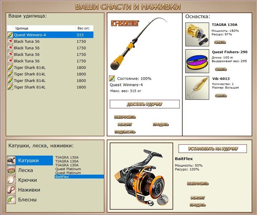Switch to the Наживки category
This screenshot has width=257, height=215.
[29, 190]
